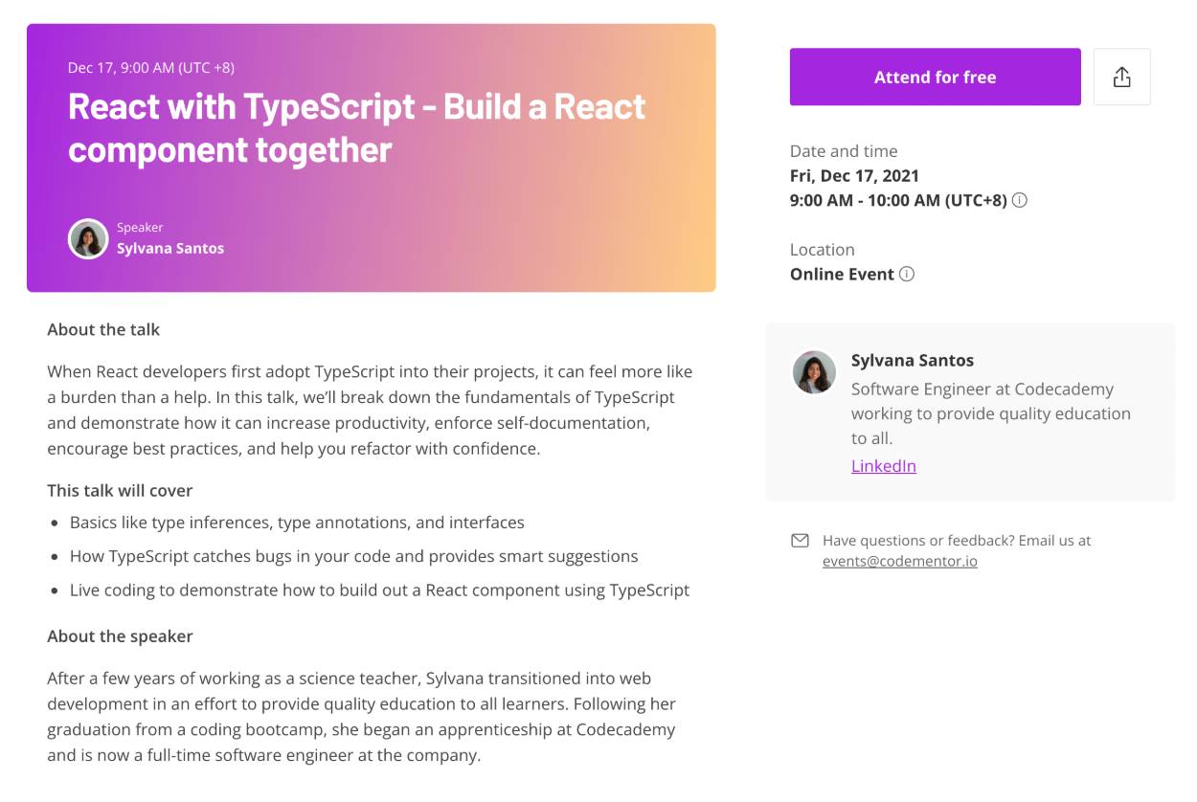Click the bullet about live coding a React component

click(379, 590)
